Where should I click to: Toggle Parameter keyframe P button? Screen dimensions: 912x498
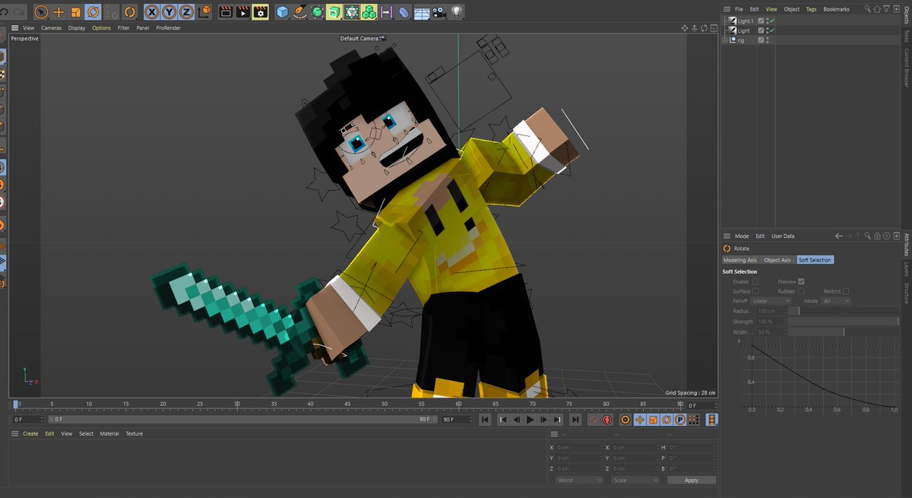[x=680, y=420]
